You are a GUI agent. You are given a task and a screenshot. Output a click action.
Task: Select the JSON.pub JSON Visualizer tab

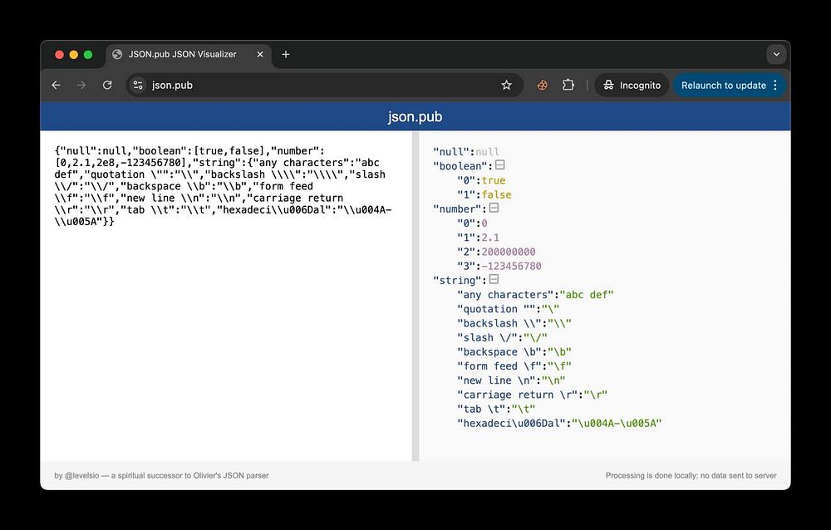click(189, 54)
